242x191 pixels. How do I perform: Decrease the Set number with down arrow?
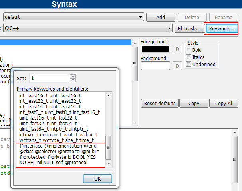pyautogui.click(x=73, y=80)
